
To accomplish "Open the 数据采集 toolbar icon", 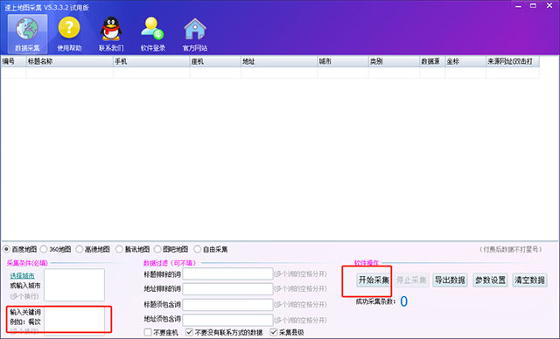I will pos(27,34).
